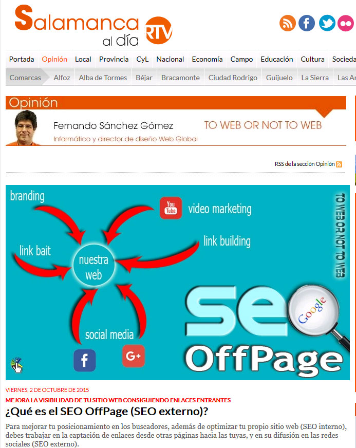Open the Alba de Tormes comarca
The height and width of the screenshot is (448, 356).
pyautogui.click(x=103, y=78)
